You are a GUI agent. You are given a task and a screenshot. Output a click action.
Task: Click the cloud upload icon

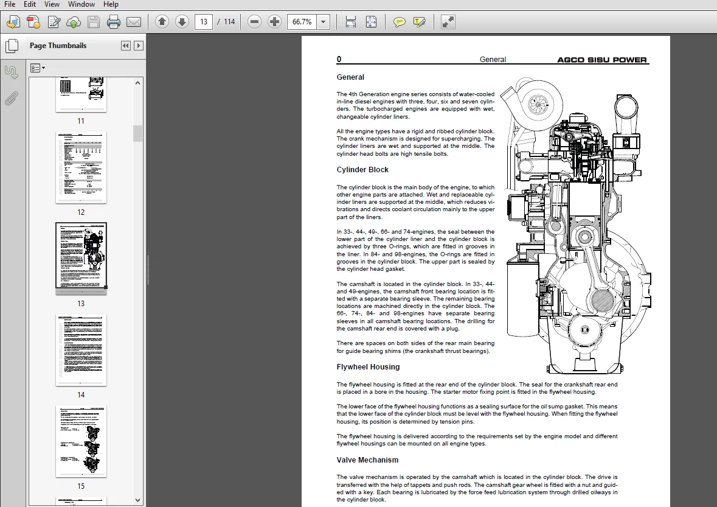[74, 21]
